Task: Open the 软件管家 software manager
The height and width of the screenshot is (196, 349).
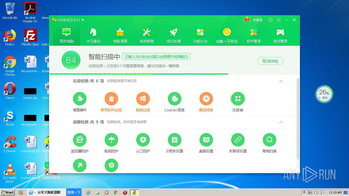Action: 254,36
